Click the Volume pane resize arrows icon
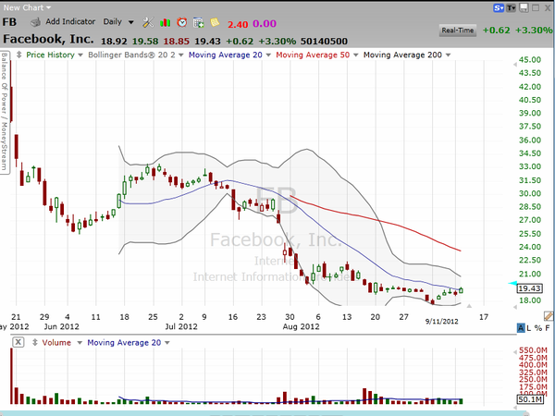The width and height of the screenshot is (555, 416). coord(34,342)
